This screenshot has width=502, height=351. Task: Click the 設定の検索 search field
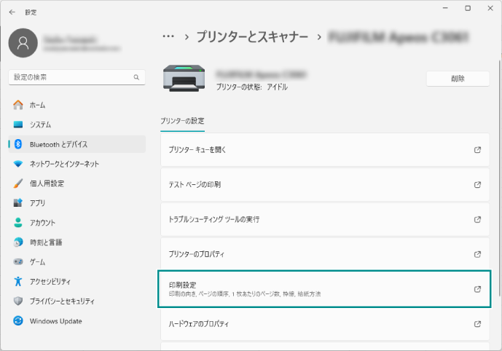pos(71,76)
